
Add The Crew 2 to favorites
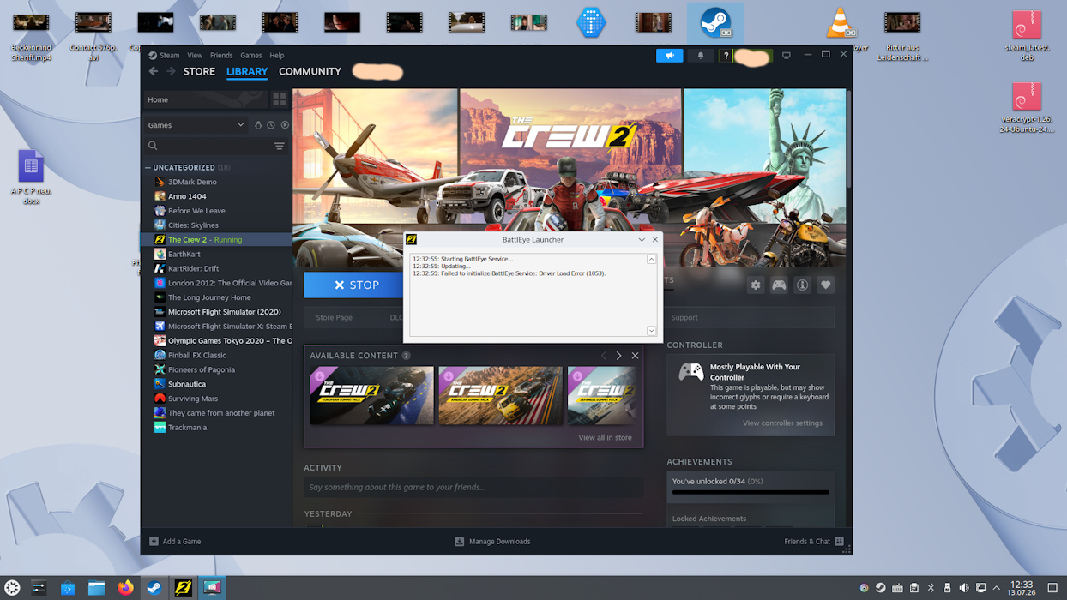pos(825,285)
